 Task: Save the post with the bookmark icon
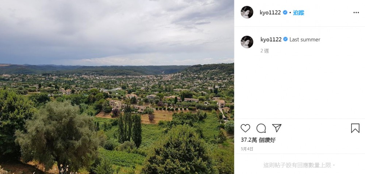pos(355,128)
